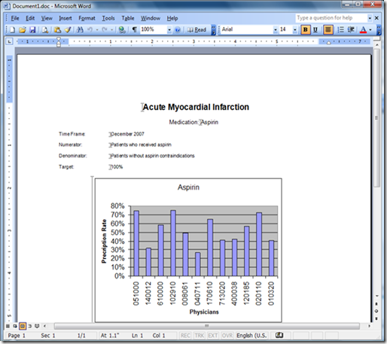Switch to Normal view in the bottom view buttons

(8, 326)
